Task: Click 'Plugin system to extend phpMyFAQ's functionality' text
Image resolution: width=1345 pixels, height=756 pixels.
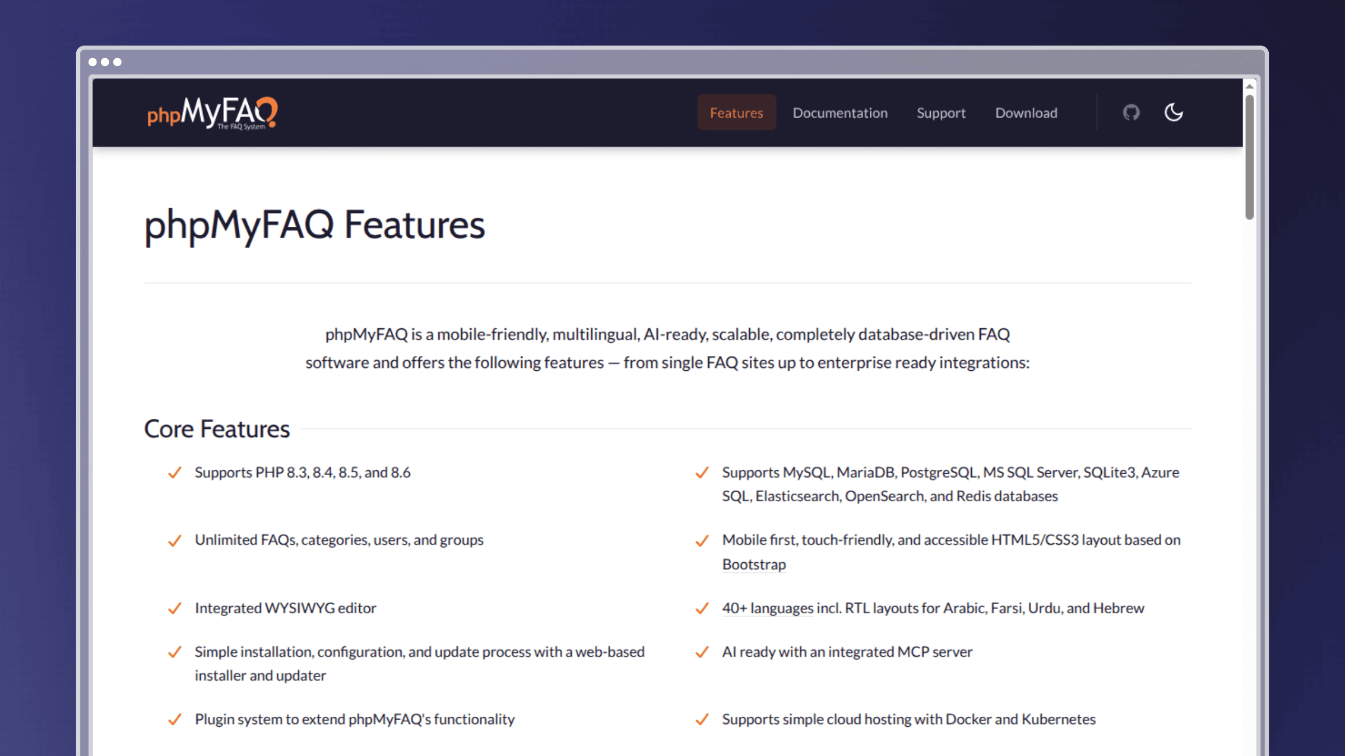Action: [355, 719]
